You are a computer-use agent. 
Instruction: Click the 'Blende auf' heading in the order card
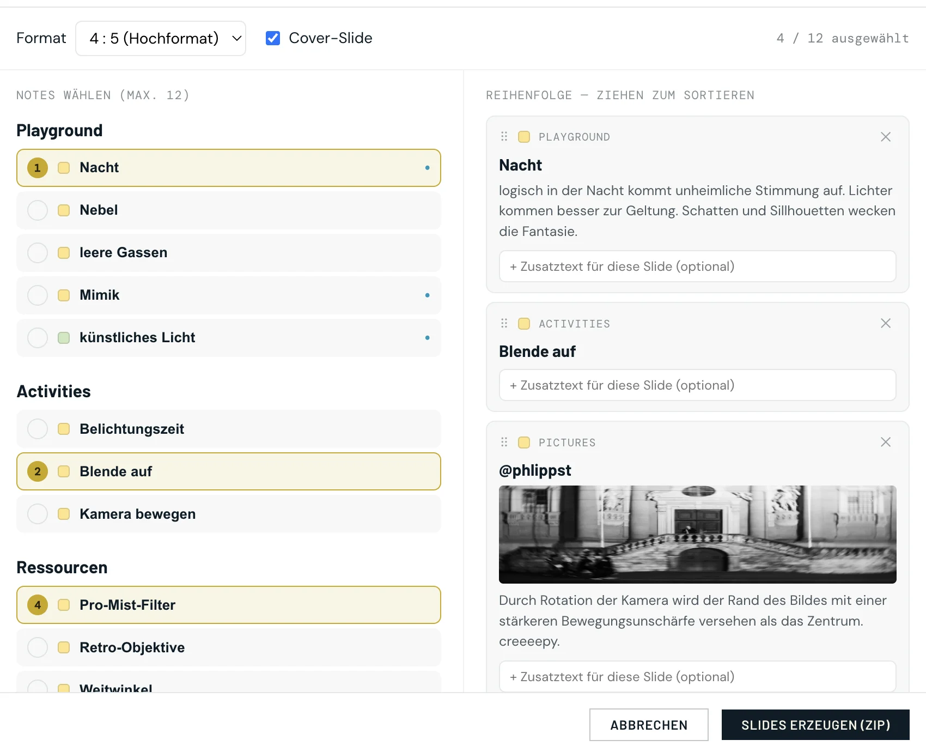537,351
